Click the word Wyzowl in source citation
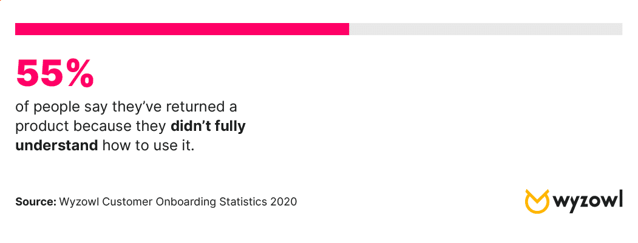638x243 pixels. [79, 202]
